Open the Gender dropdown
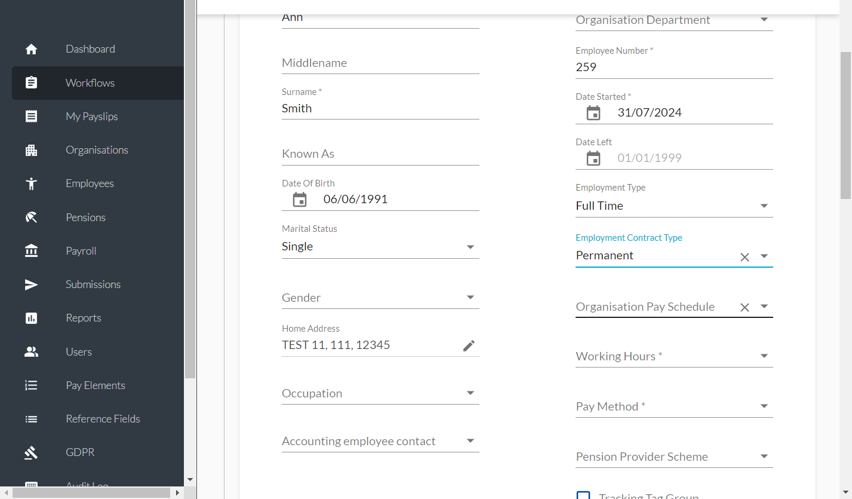 [470, 298]
